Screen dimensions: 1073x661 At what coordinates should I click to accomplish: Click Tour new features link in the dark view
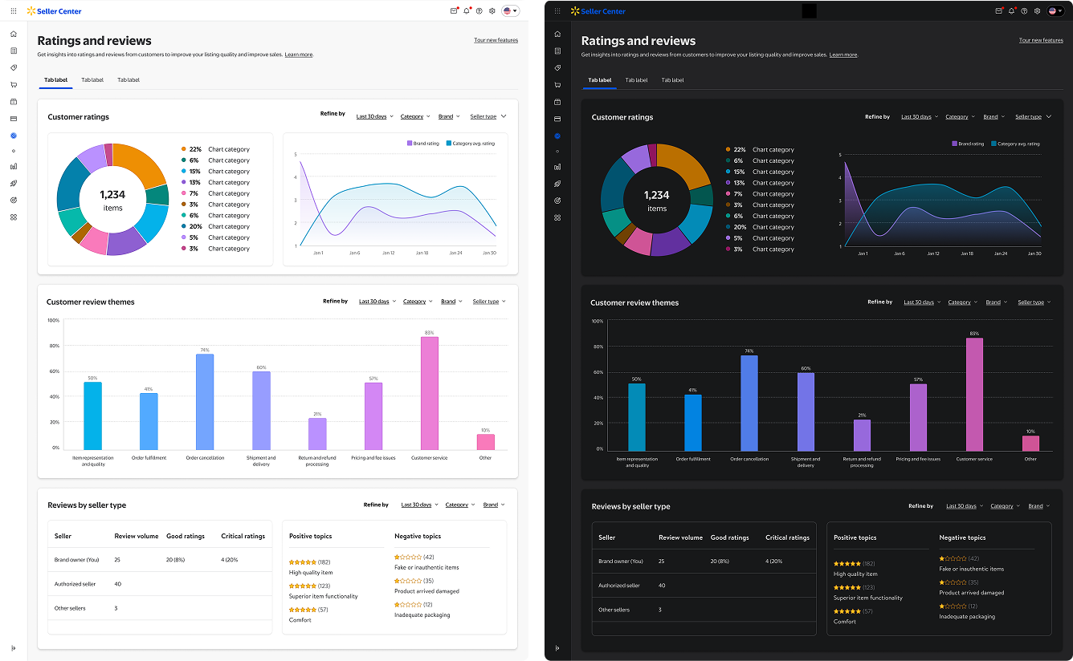pyautogui.click(x=1041, y=40)
